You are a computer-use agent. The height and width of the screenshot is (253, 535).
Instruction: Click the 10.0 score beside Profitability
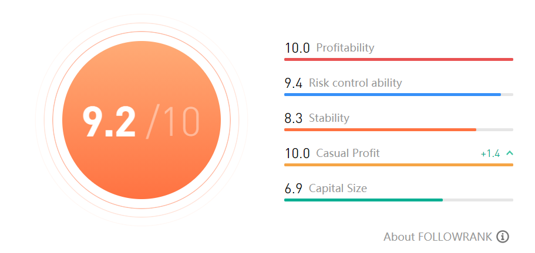(297, 48)
